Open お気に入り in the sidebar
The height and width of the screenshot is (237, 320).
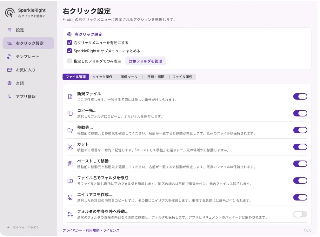pyautogui.click(x=28, y=70)
